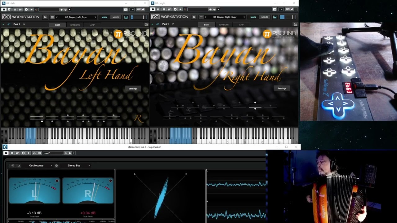
Task: Reset clip indicator on L VU meter
Action: pos(57,181)
